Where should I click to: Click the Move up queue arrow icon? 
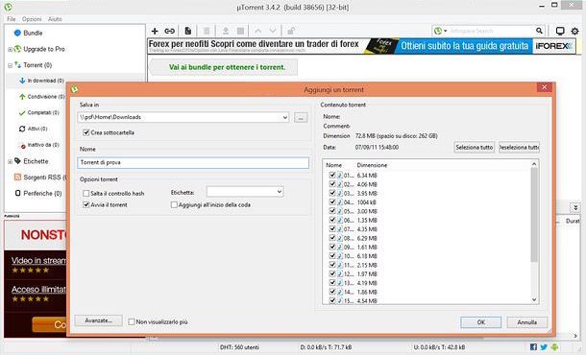257,31
